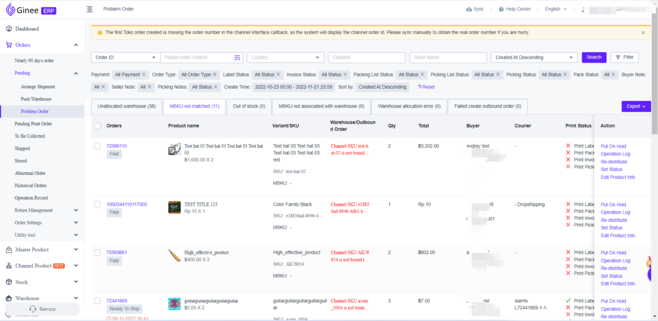Click the Ginee ERP logo
The width and height of the screenshot is (658, 321).
[x=31, y=9]
